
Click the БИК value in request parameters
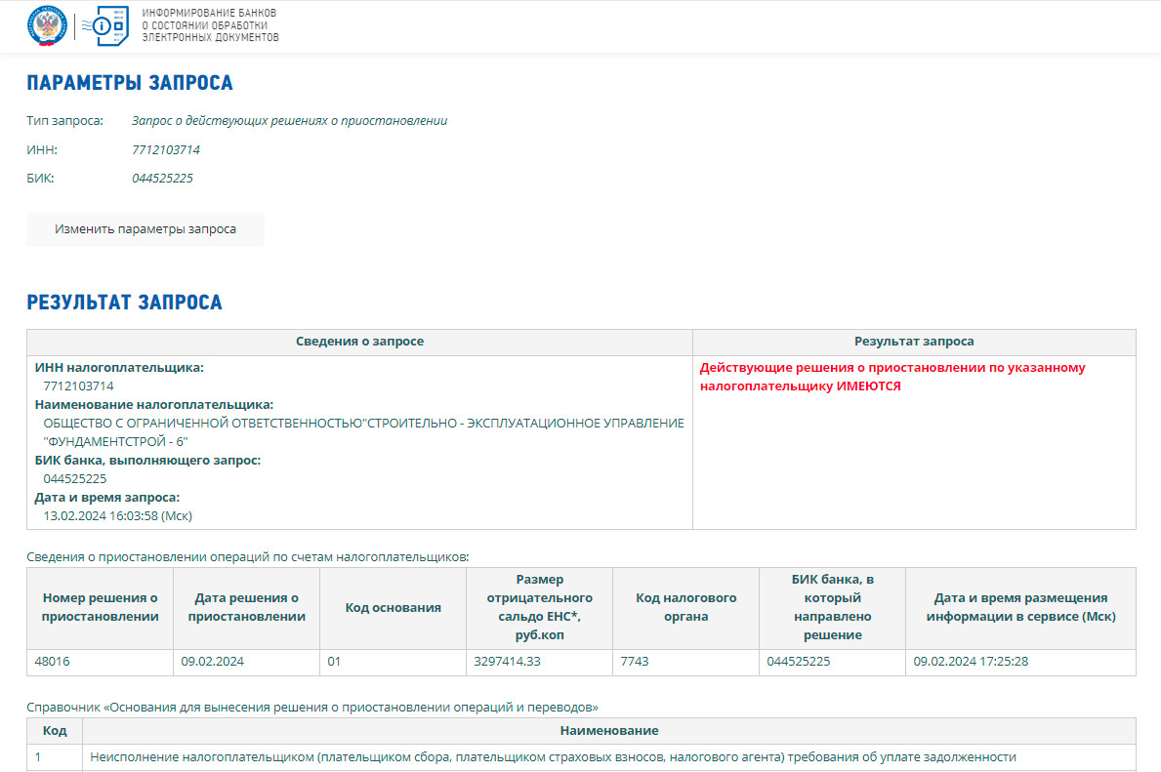pyautogui.click(x=162, y=178)
